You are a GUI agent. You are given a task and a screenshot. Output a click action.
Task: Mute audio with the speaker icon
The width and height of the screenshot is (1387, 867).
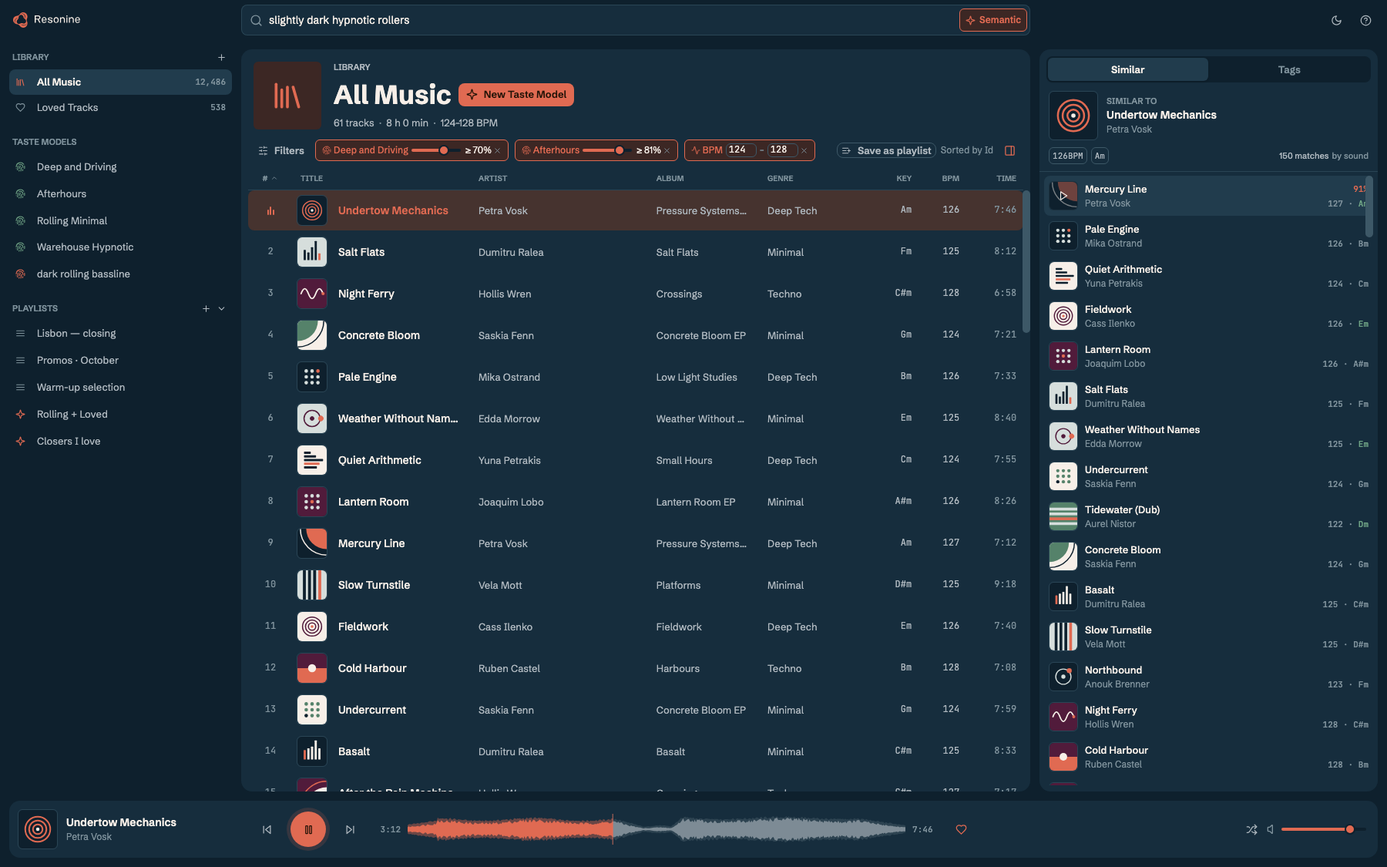pyautogui.click(x=1271, y=830)
